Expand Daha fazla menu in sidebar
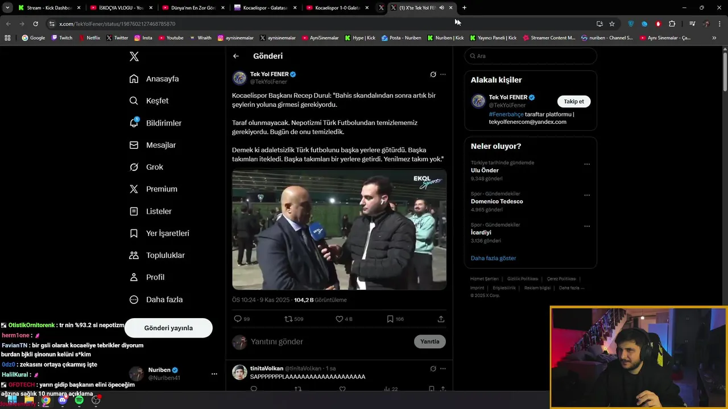728x409 pixels. coord(156,299)
